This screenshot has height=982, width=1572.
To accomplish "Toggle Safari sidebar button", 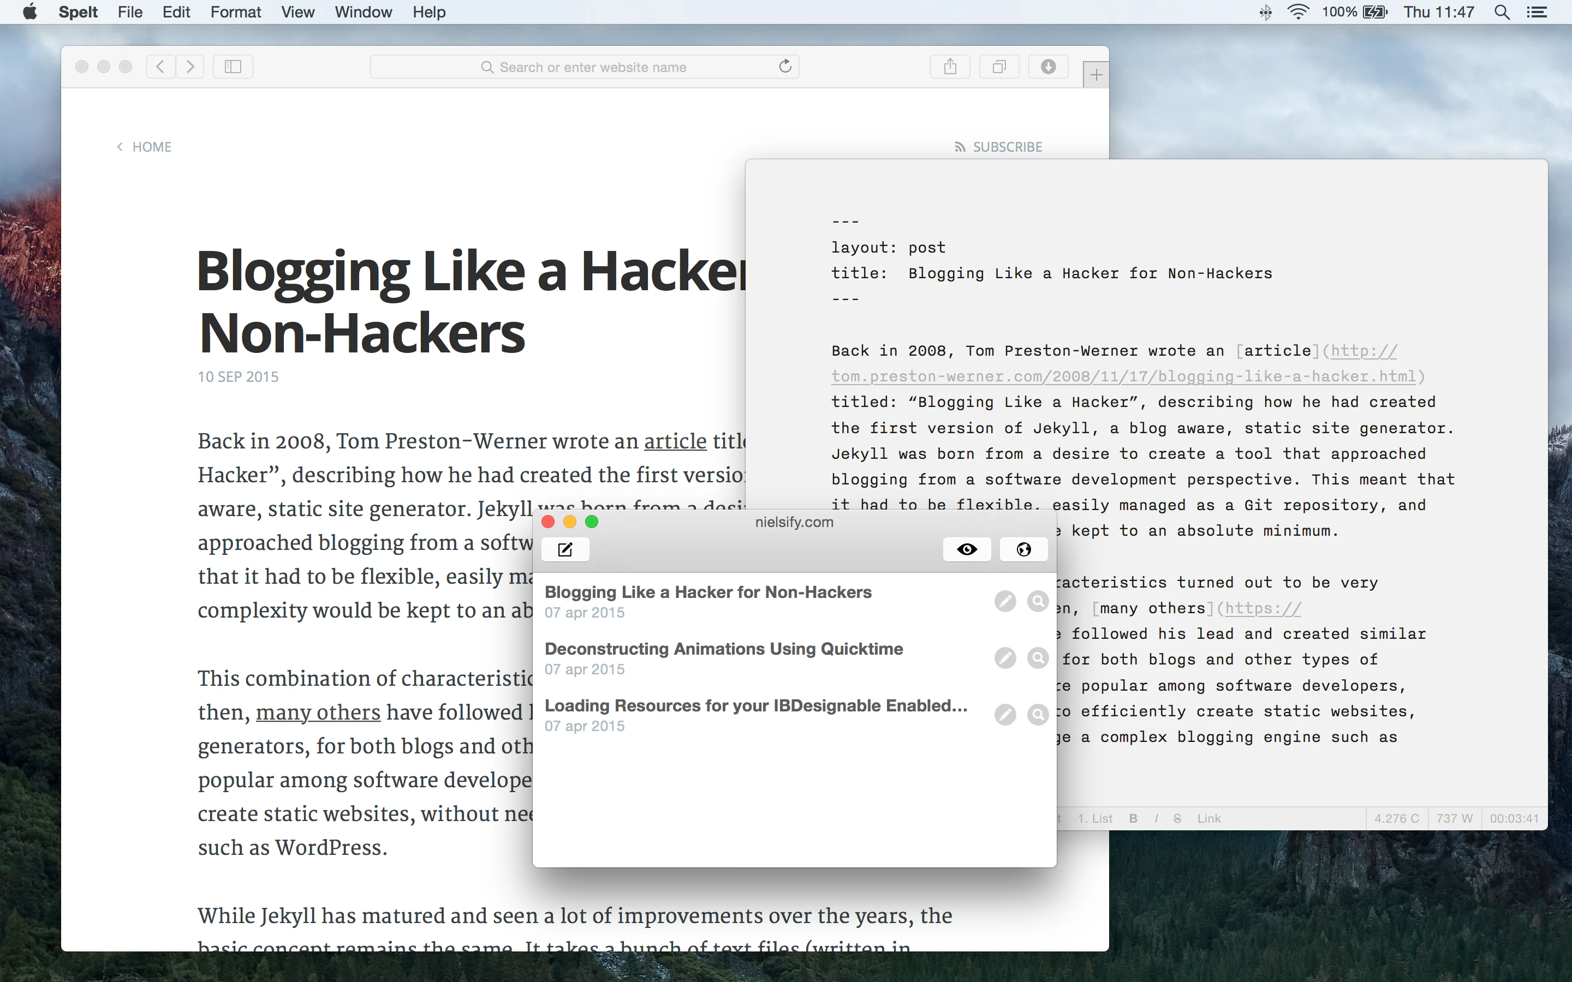I will (x=233, y=67).
